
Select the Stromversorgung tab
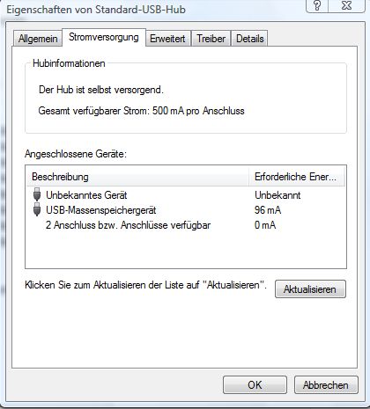coord(104,38)
